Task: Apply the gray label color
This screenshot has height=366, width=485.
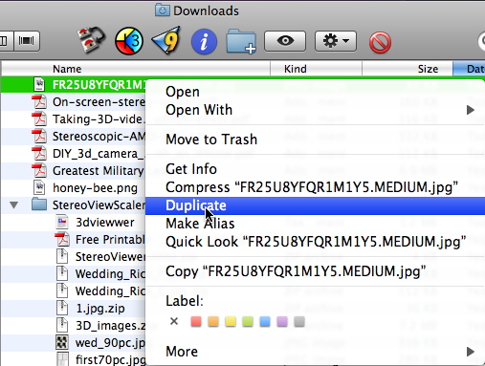Action: point(299,321)
